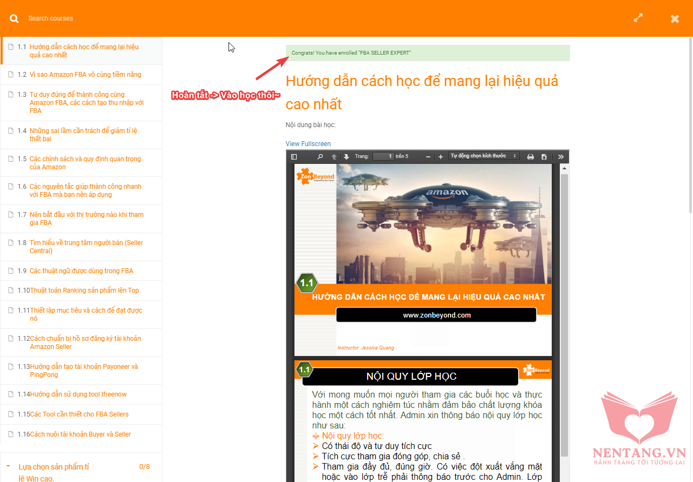Open lesson 1.2 Vì sao Amazon FBA
This screenshot has width=693, height=482.
point(85,75)
